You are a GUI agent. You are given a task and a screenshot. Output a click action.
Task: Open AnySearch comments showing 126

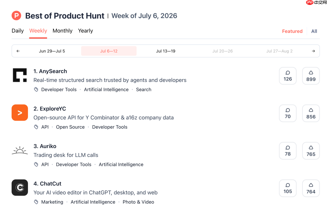(x=288, y=76)
